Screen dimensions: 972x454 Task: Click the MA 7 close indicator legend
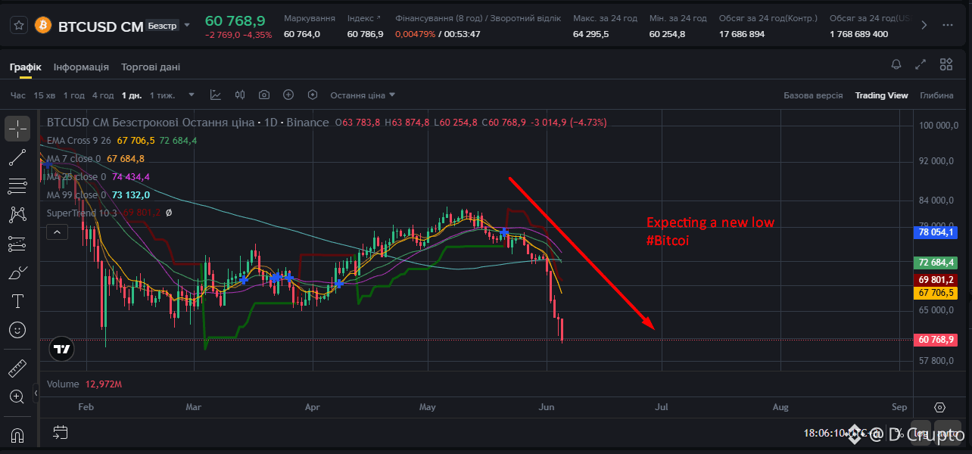pyautogui.click(x=73, y=159)
